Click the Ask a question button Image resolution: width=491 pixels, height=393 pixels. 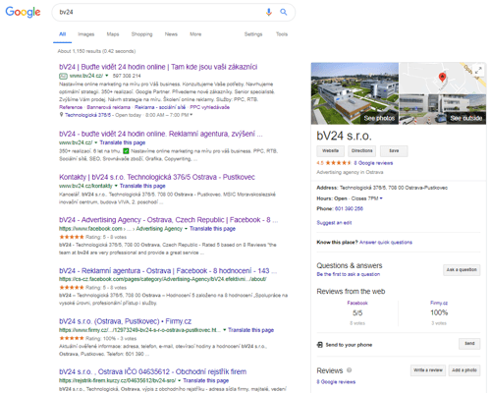[462, 270]
